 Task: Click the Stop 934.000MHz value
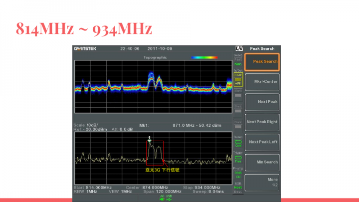[207, 188]
